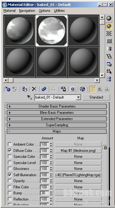Enable the Bump map checkbox
Screen dimensions: 115x208
10,193
